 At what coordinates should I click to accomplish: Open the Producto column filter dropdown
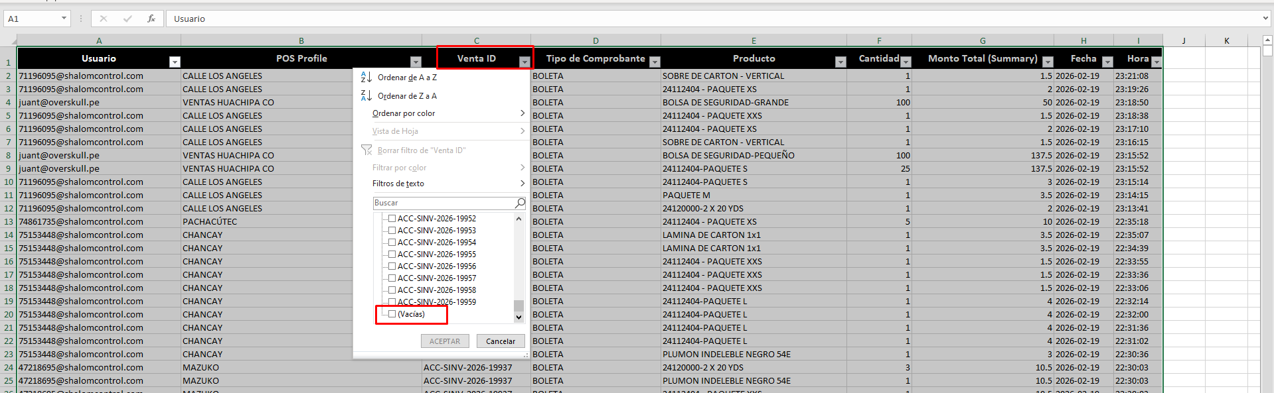840,62
